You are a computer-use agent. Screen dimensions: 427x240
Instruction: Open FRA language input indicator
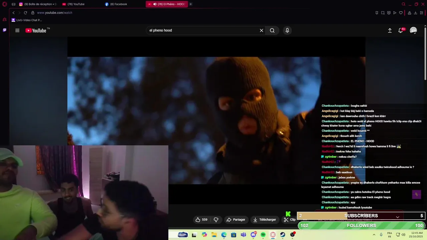point(390,235)
